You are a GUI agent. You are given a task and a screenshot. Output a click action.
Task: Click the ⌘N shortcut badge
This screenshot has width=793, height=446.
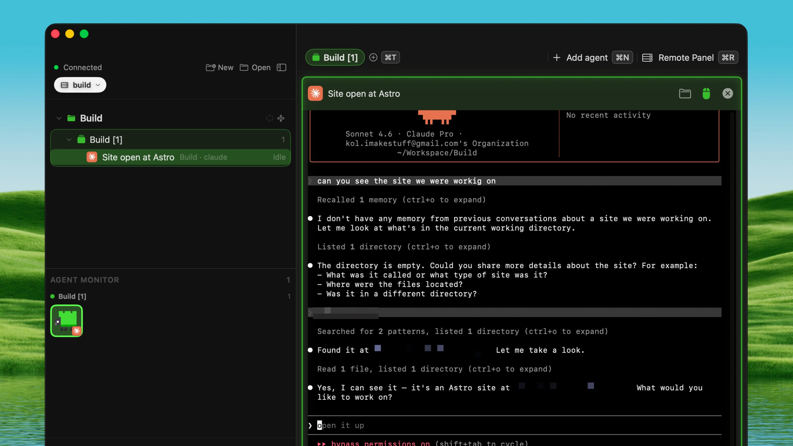(x=622, y=58)
